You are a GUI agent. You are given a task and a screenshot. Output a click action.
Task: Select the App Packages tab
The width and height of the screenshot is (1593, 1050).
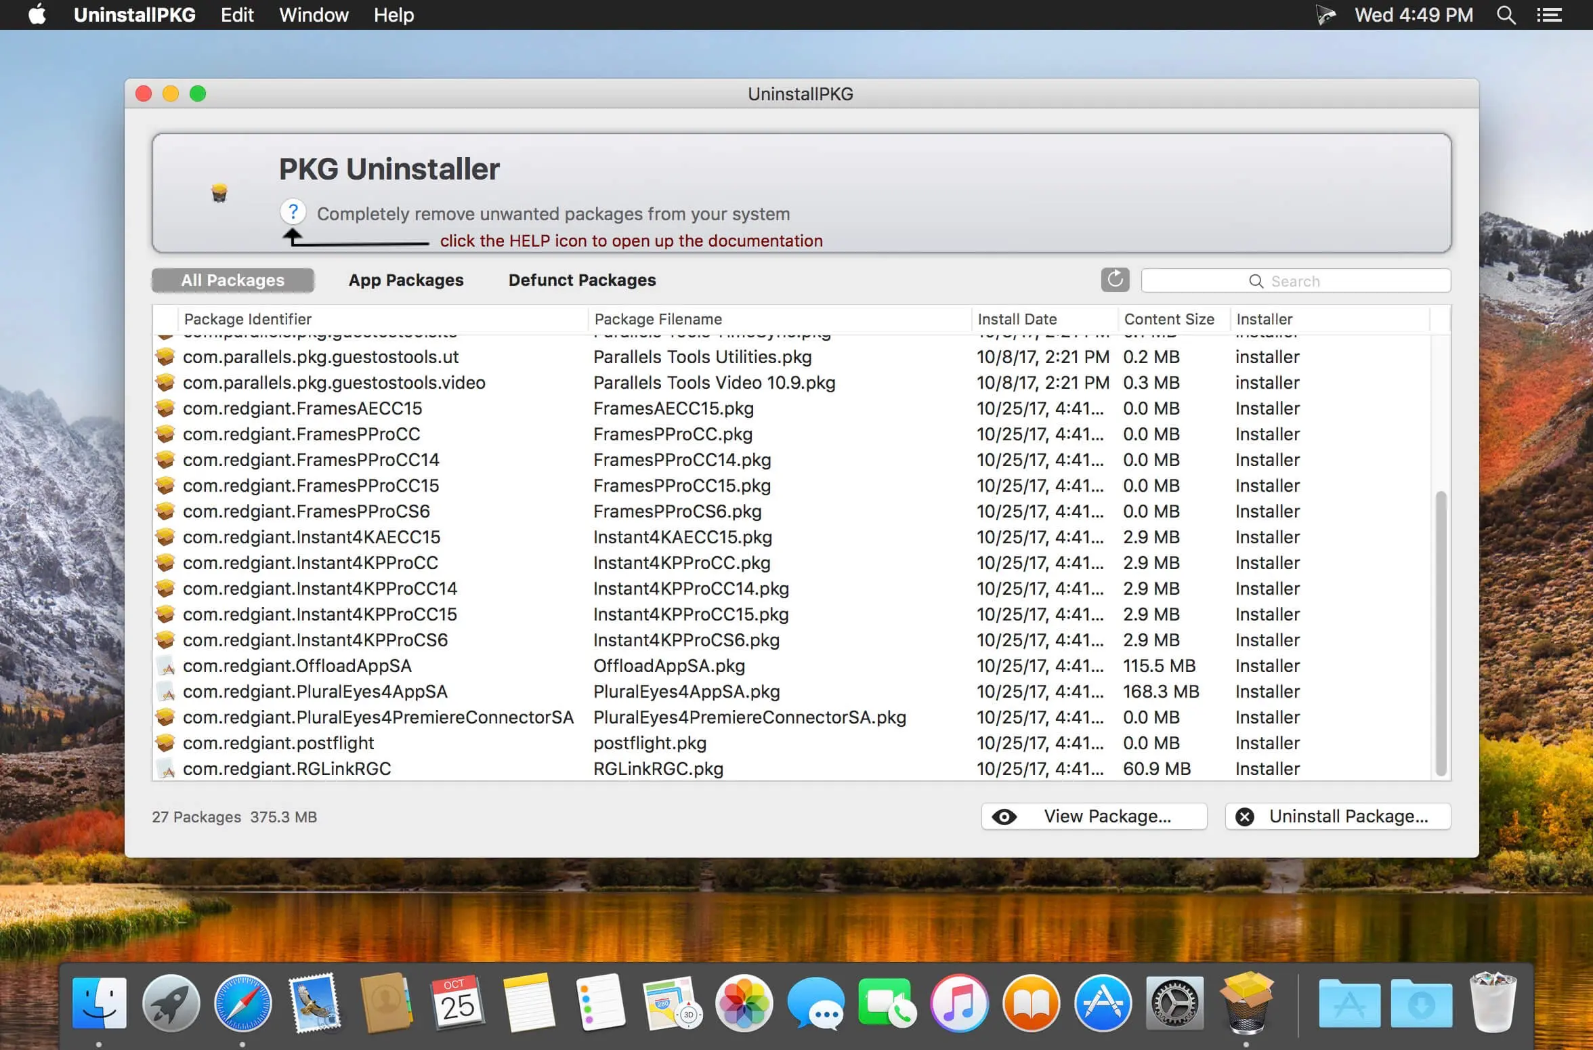406,280
